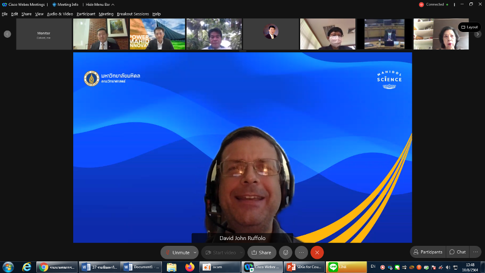Screen dimensions: 485x273
Task: Switch to LINE app in taskbar
Action: click(x=346, y=267)
